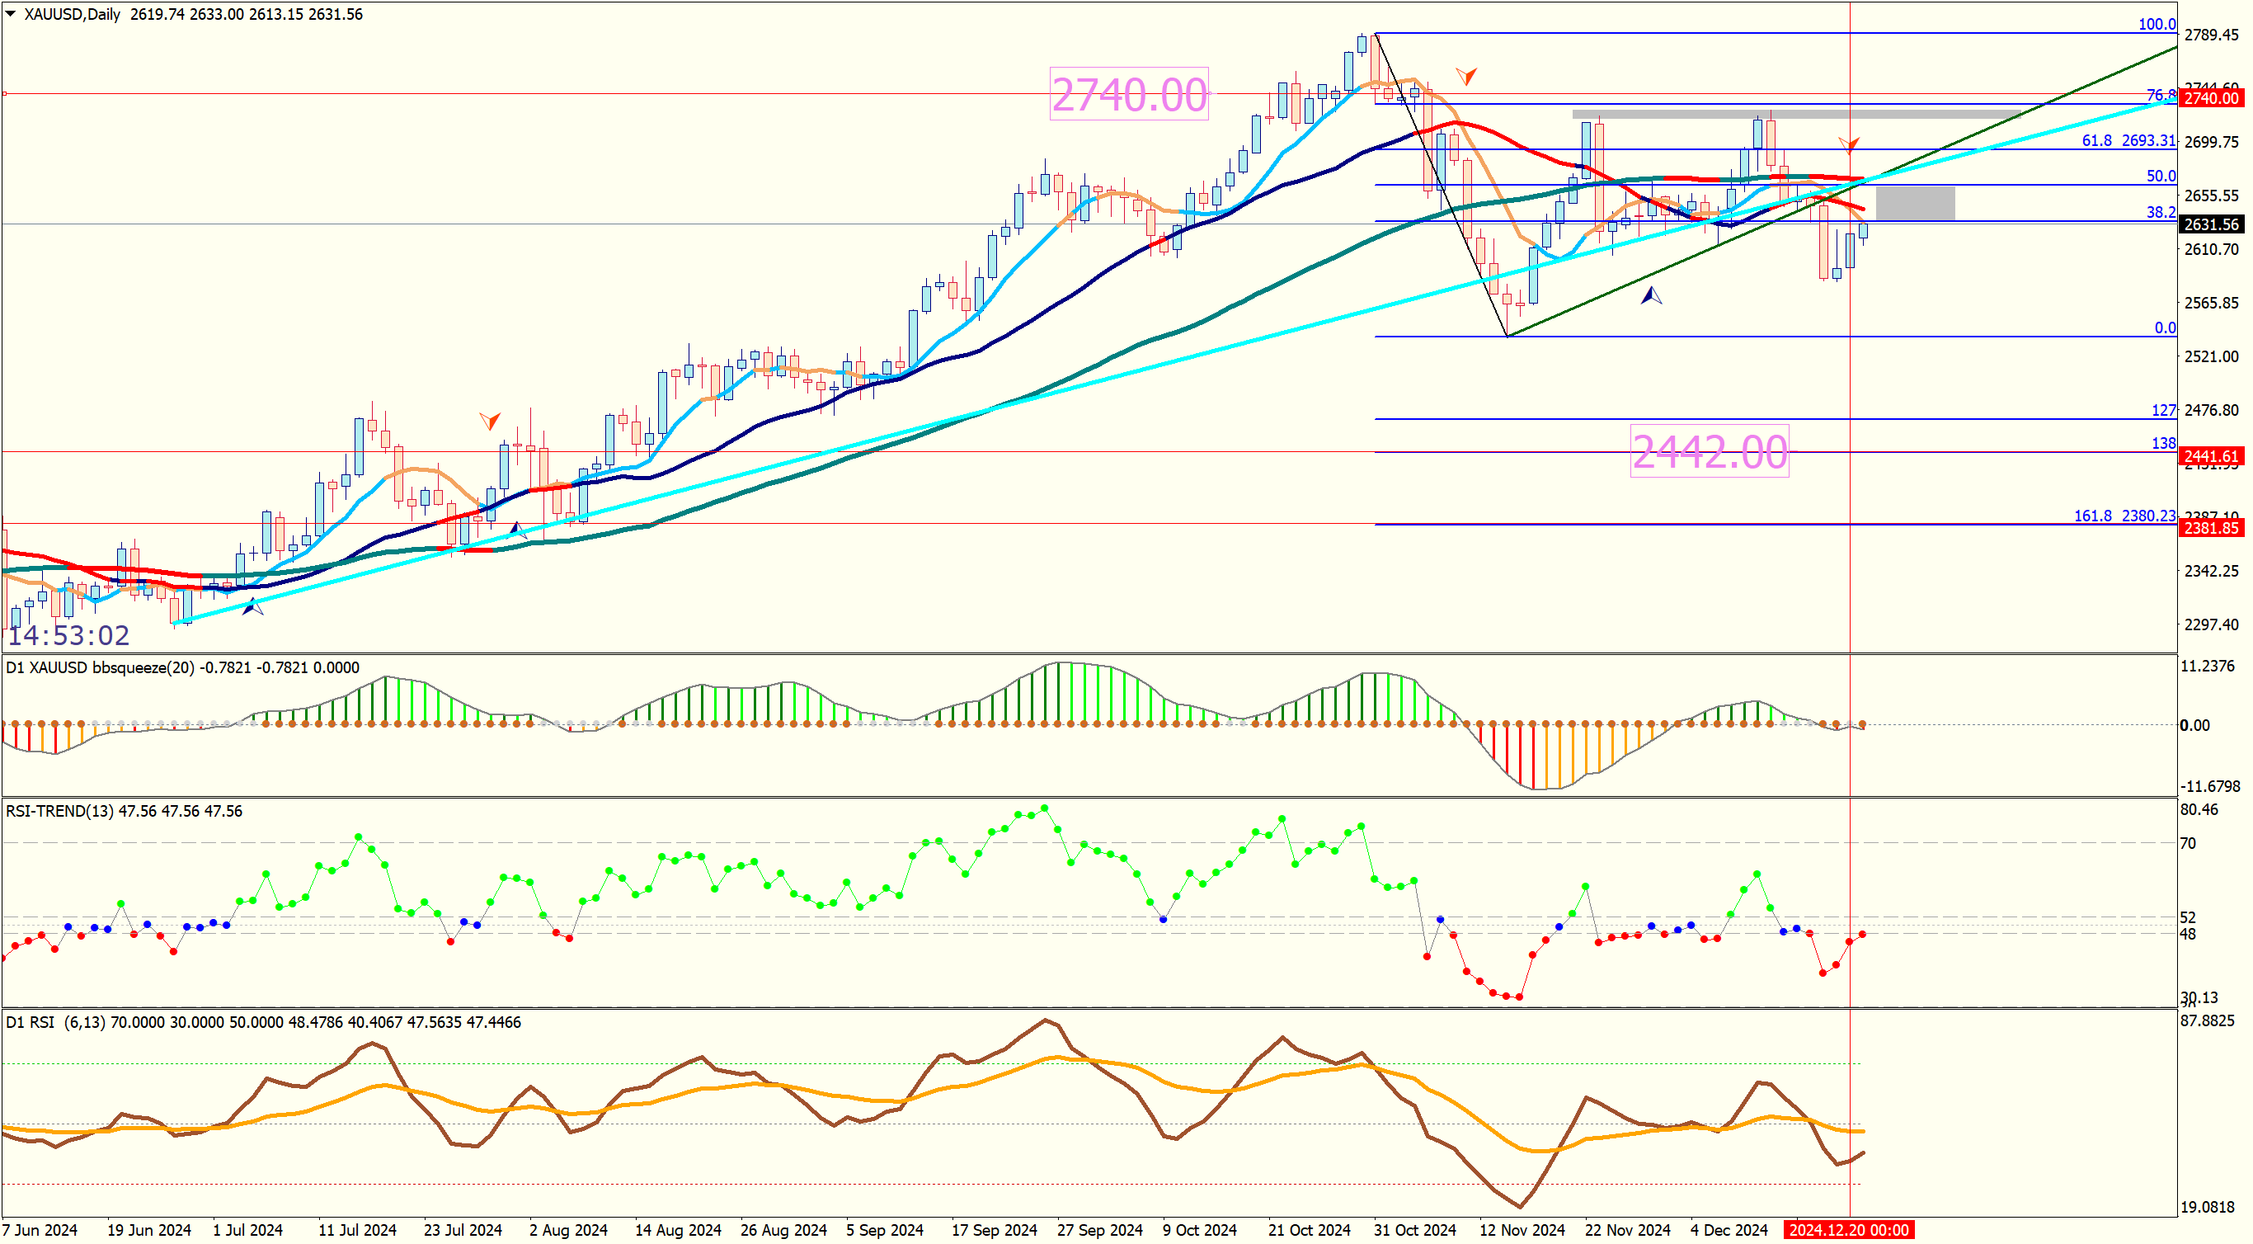Viewport: 2253px width, 1244px height.
Task: Click the blue up arrow near late July lows
Action: pos(518,530)
